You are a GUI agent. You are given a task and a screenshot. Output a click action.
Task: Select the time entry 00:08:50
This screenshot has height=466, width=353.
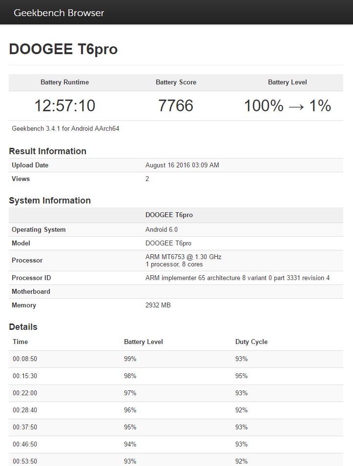pos(25,359)
